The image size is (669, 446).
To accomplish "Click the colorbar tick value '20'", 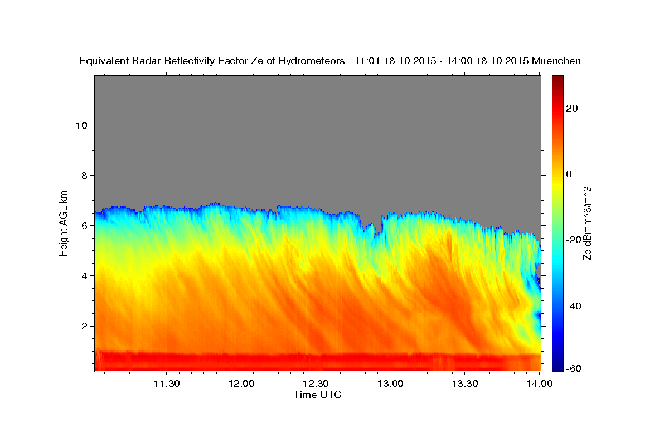I will click(571, 108).
